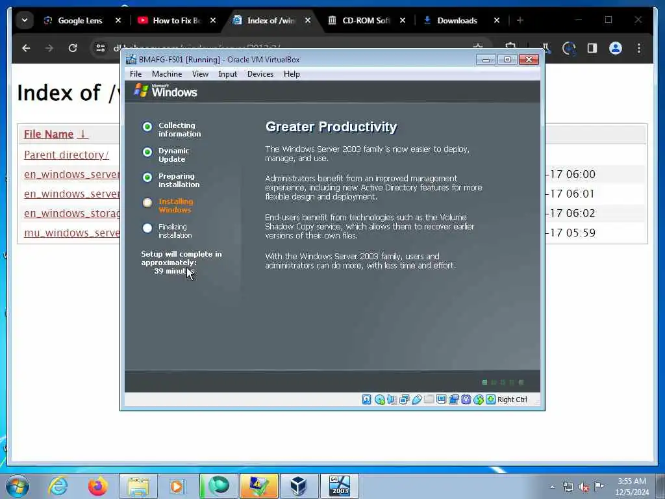The image size is (665, 499).
Task: Open the Chrome tab search dropdown
Action: 25,20
